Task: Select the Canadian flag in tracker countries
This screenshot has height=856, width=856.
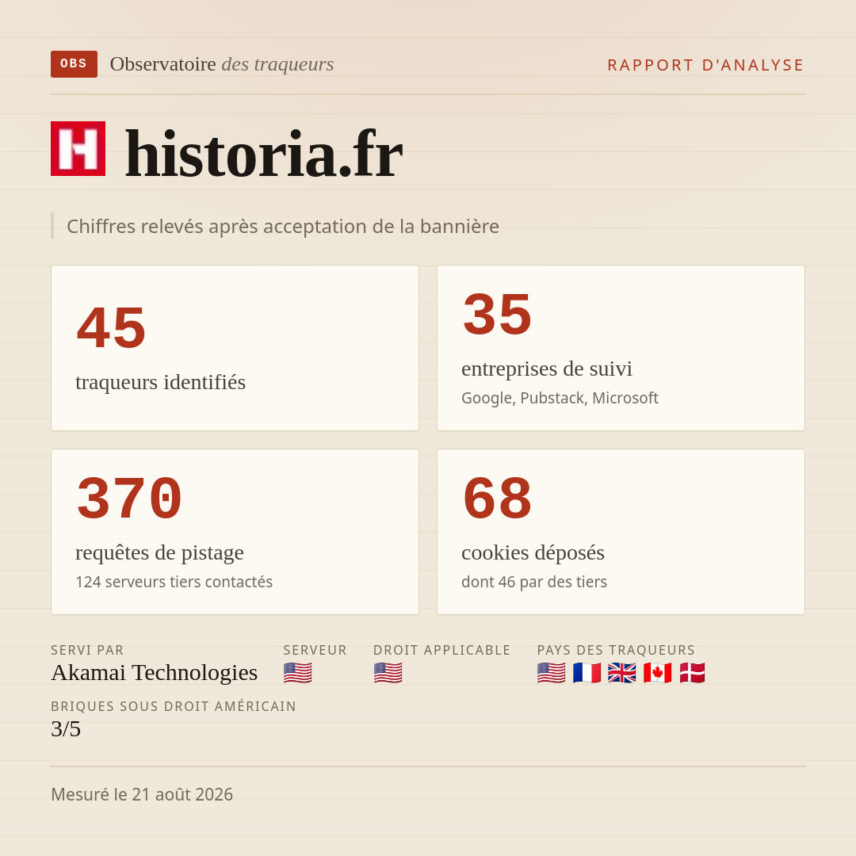Action: tap(657, 673)
